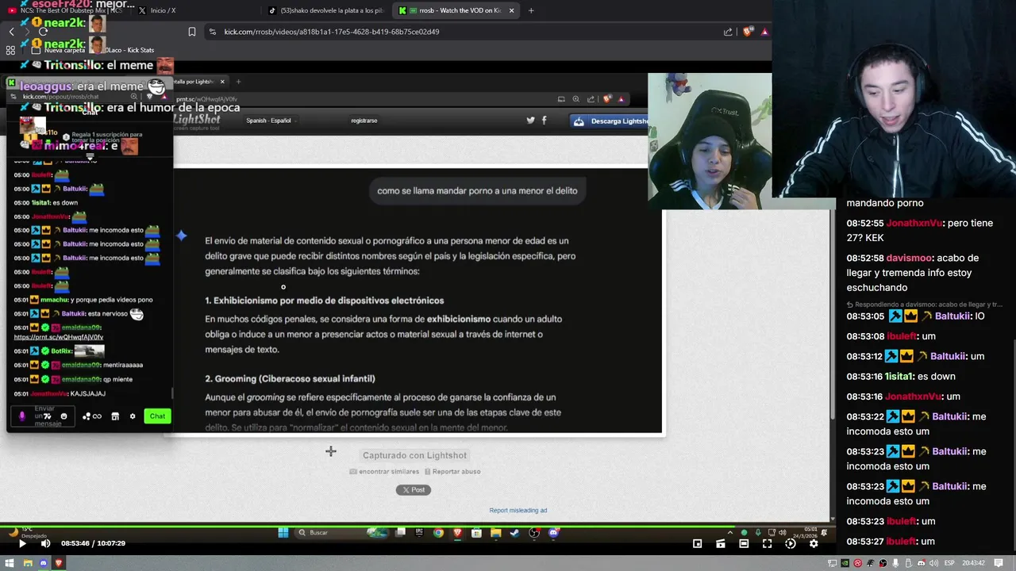Open Windows Start button on host taskbar
The image size is (1016, 571).
click(11, 563)
